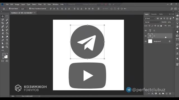The image size is (179, 100).
Task: Hide the Background layer eye icon
Action: tap(145, 41)
